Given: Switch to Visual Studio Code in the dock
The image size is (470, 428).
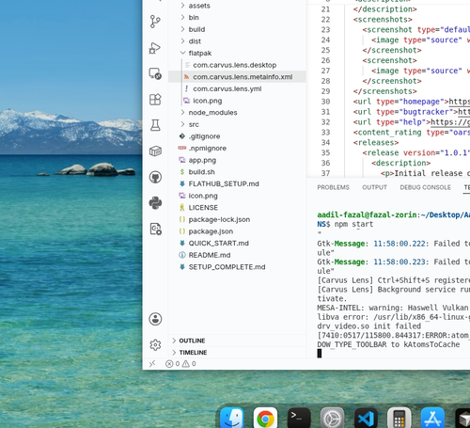Looking at the screenshot, I should [x=366, y=419].
